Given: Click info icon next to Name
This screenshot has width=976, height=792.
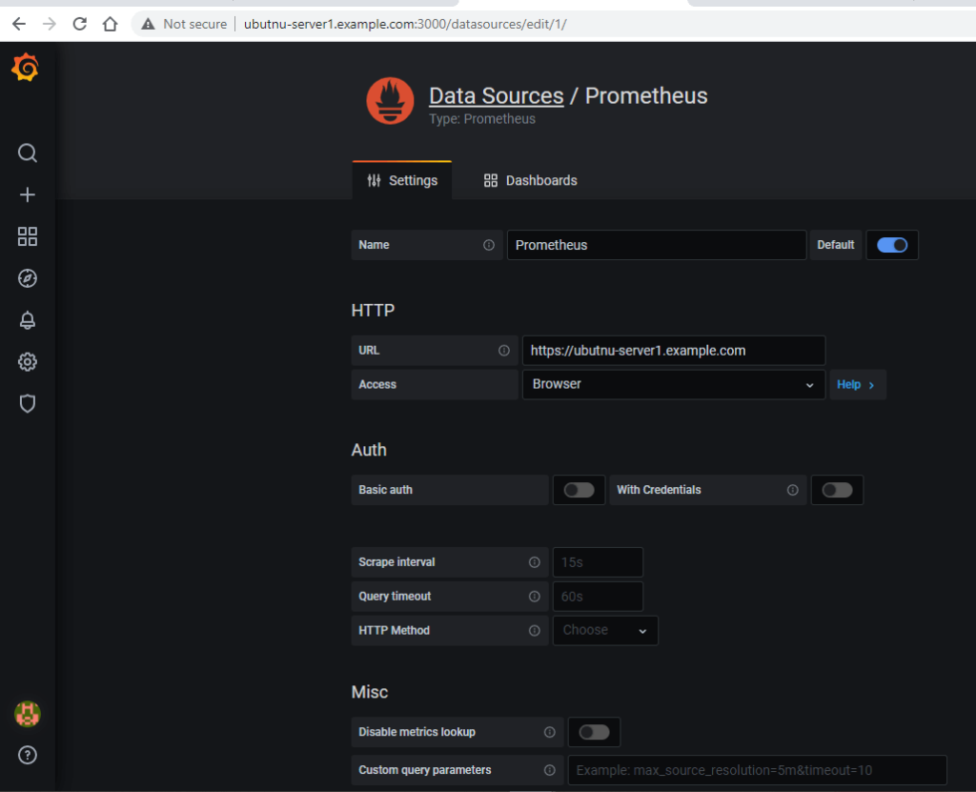Looking at the screenshot, I should [x=489, y=245].
